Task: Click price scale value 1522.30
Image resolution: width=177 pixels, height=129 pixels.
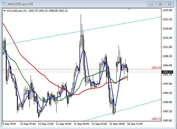Action: (x=168, y=20)
